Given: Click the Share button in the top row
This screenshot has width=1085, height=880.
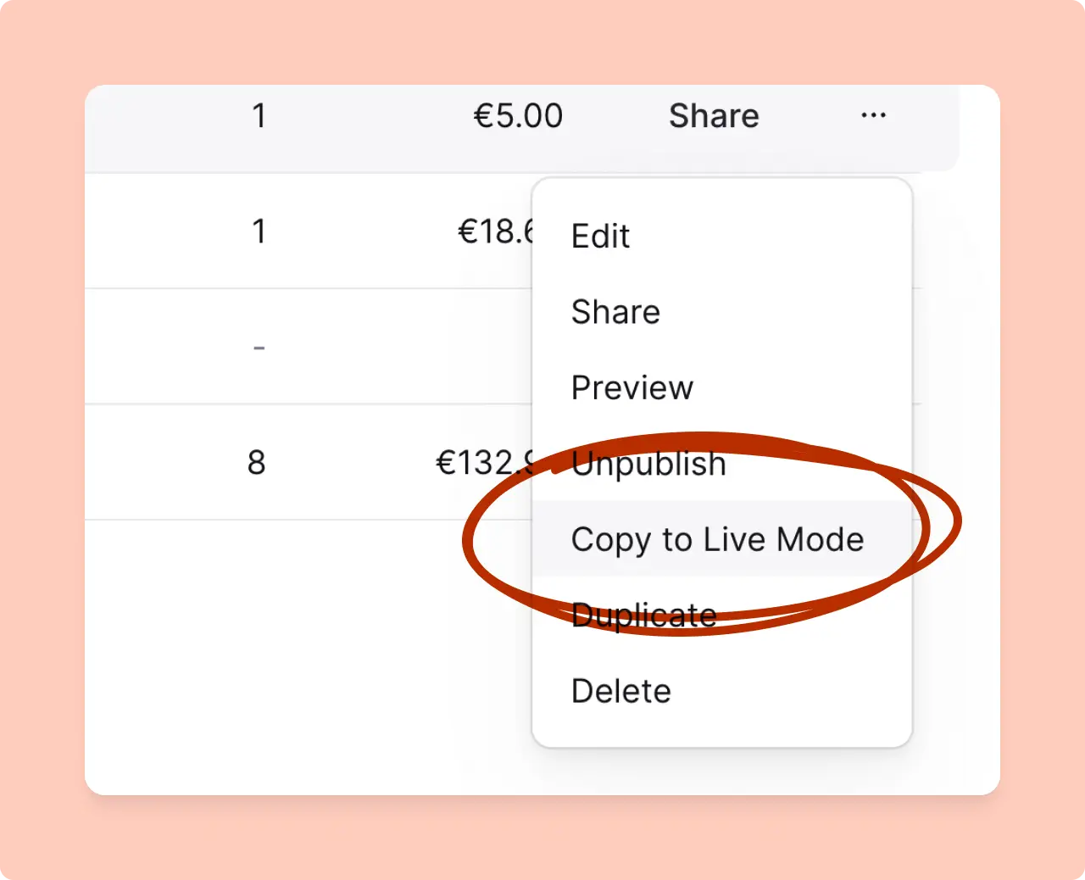Looking at the screenshot, I should click(714, 116).
